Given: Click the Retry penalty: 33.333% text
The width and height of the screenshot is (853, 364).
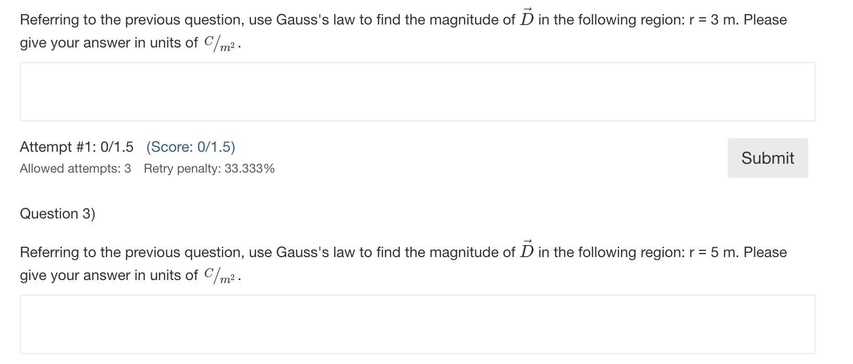Looking at the screenshot, I should coord(209,168).
